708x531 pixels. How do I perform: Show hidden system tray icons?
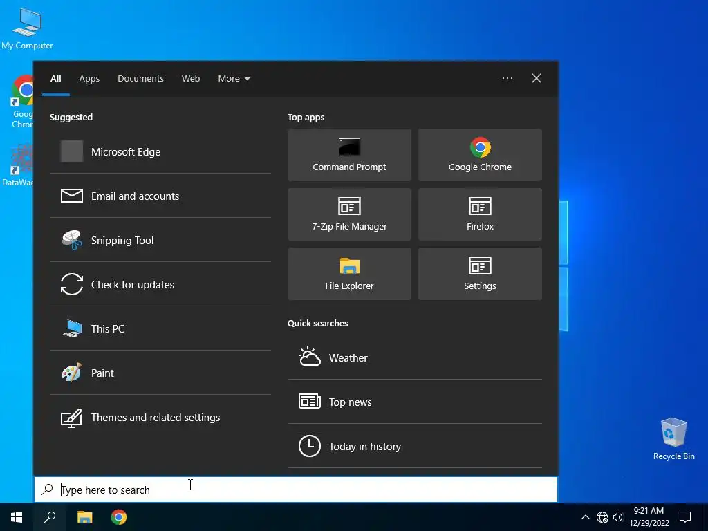click(585, 517)
